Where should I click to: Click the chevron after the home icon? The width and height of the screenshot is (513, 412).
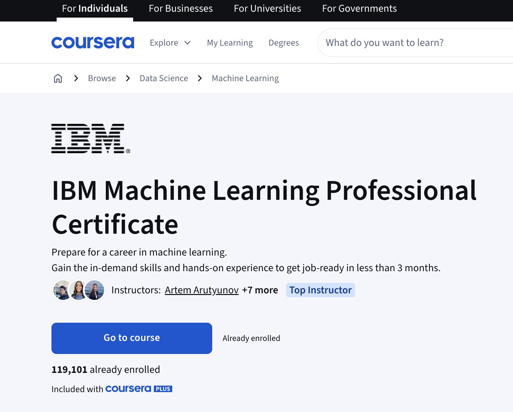[x=76, y=78]
